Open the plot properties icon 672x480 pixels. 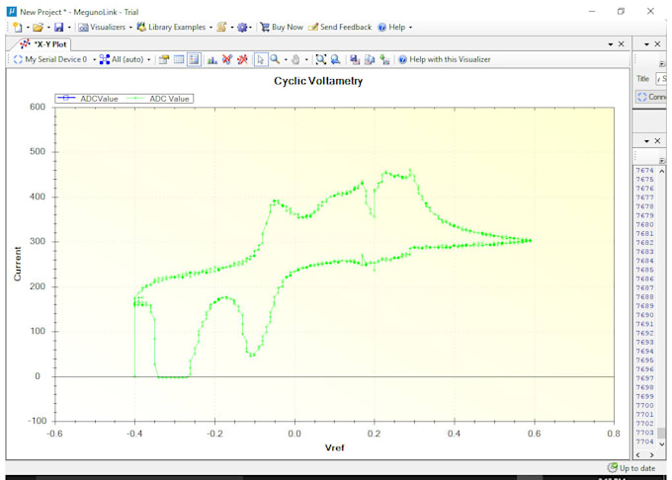pos(164,60)
